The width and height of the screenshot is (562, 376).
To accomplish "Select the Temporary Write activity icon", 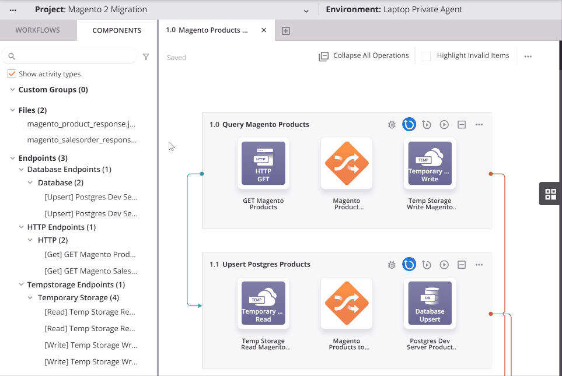I will tap(430, 163).
